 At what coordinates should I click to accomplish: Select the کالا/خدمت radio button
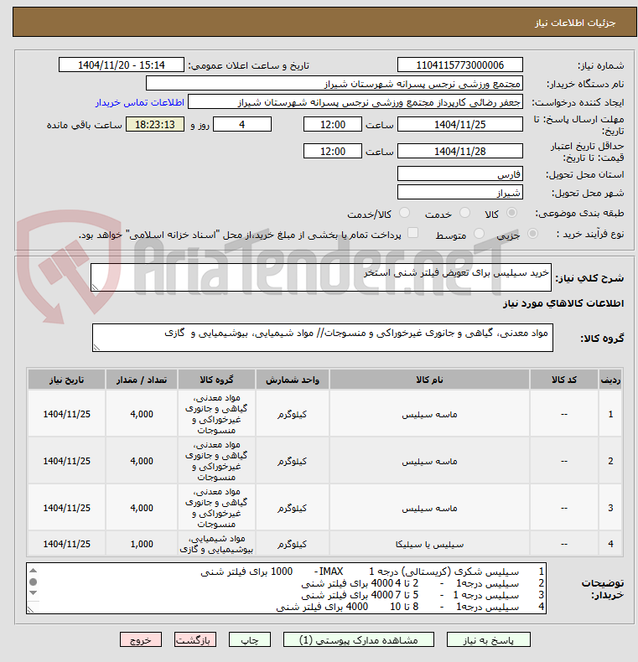tap(404, 213)
